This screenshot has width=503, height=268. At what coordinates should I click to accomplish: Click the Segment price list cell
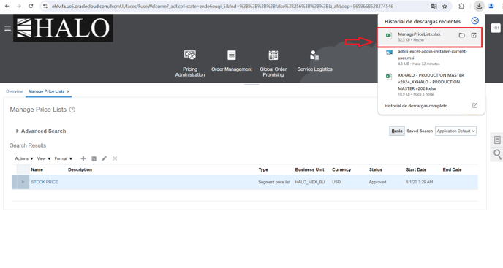tap(274, 182)
